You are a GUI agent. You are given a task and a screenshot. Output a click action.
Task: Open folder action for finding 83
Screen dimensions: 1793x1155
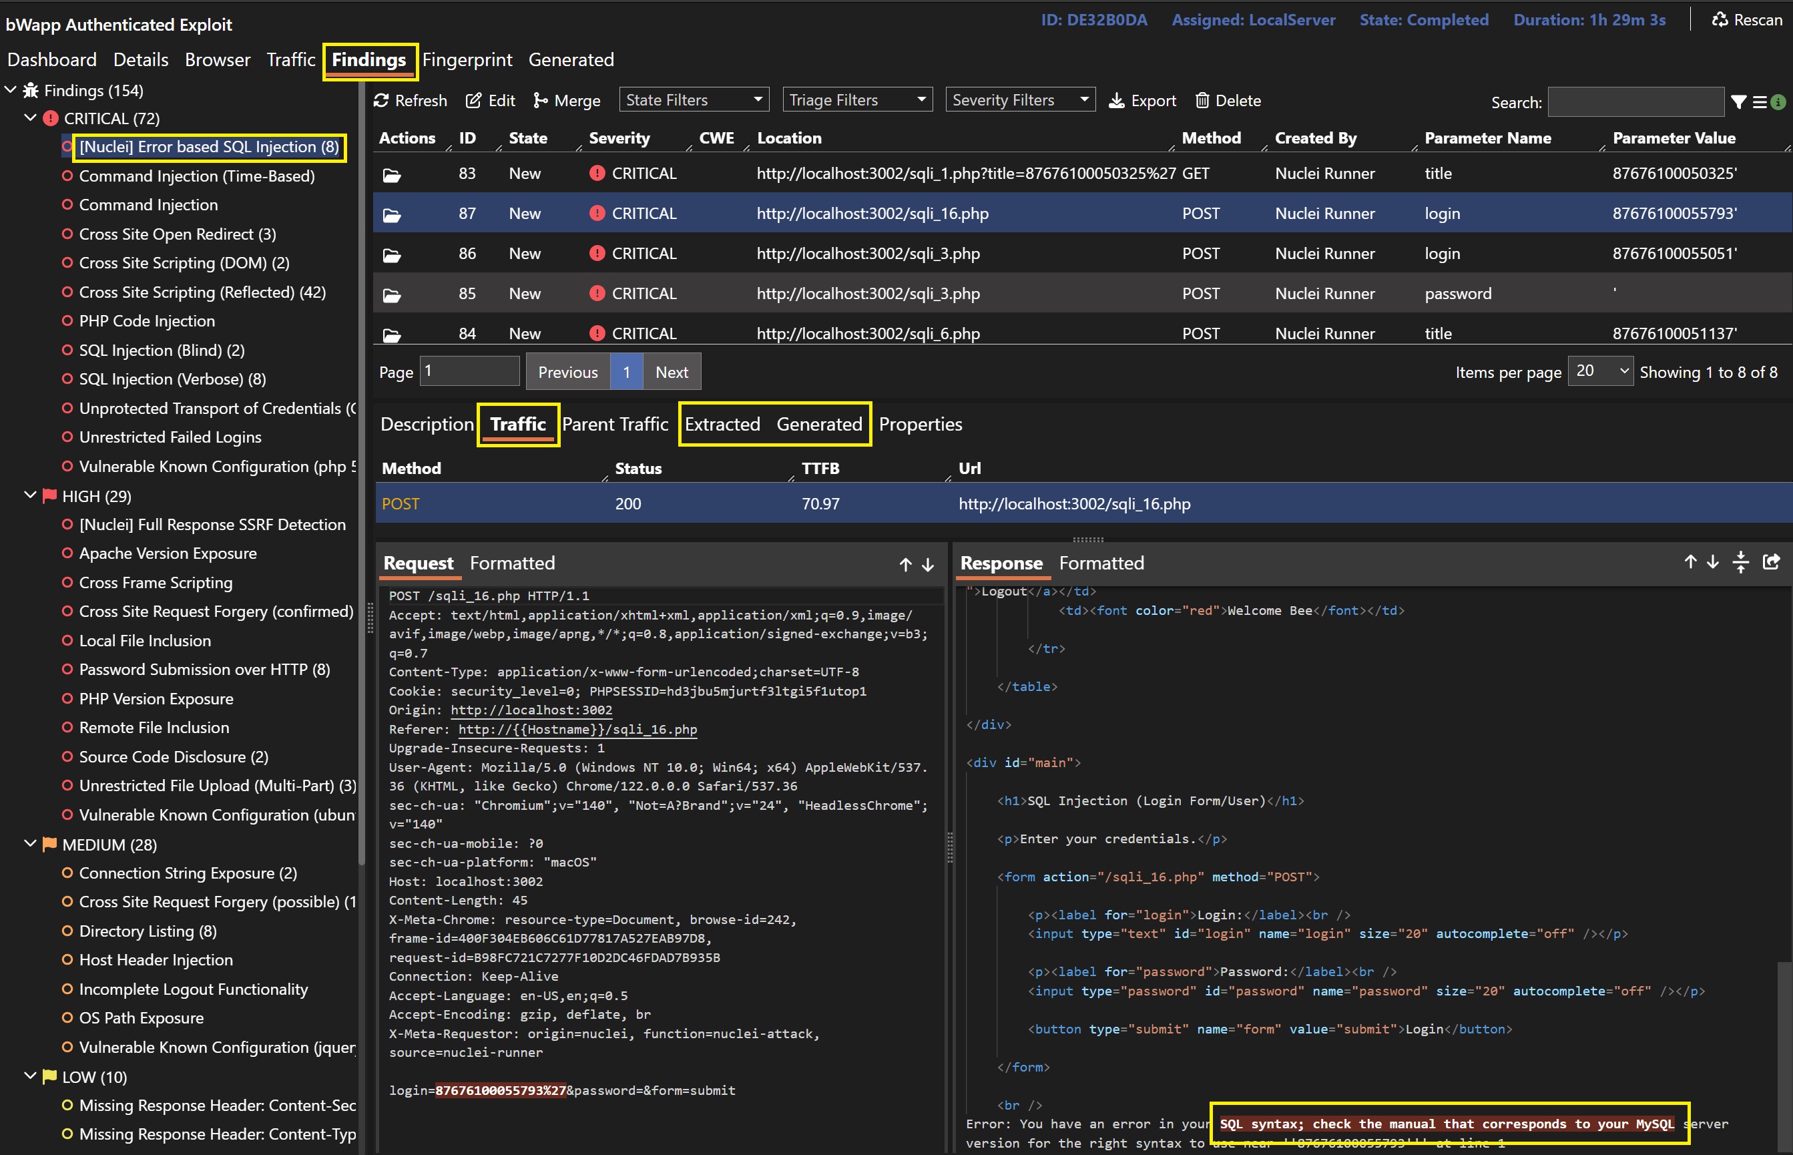click(391, 175)
